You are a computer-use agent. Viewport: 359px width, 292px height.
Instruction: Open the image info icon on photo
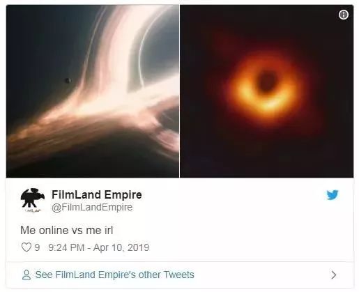pyautogui.click(x=343, y=15)
